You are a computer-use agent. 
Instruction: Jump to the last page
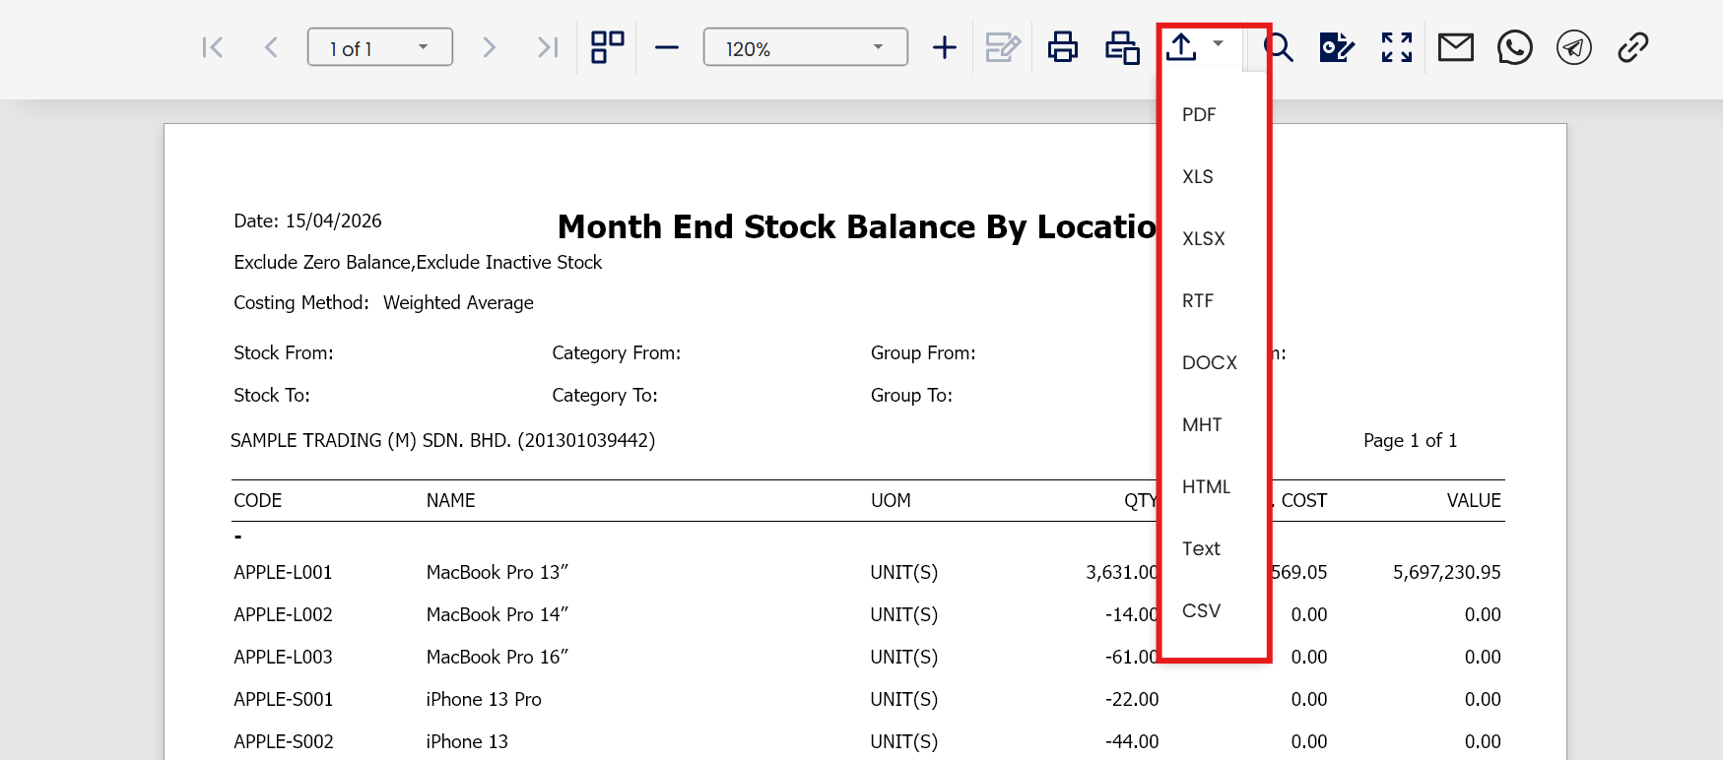548,47
